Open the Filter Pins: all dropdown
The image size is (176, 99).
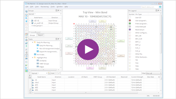tap(154, 73)
